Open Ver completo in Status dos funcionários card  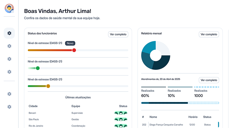(x=118, y=34)
